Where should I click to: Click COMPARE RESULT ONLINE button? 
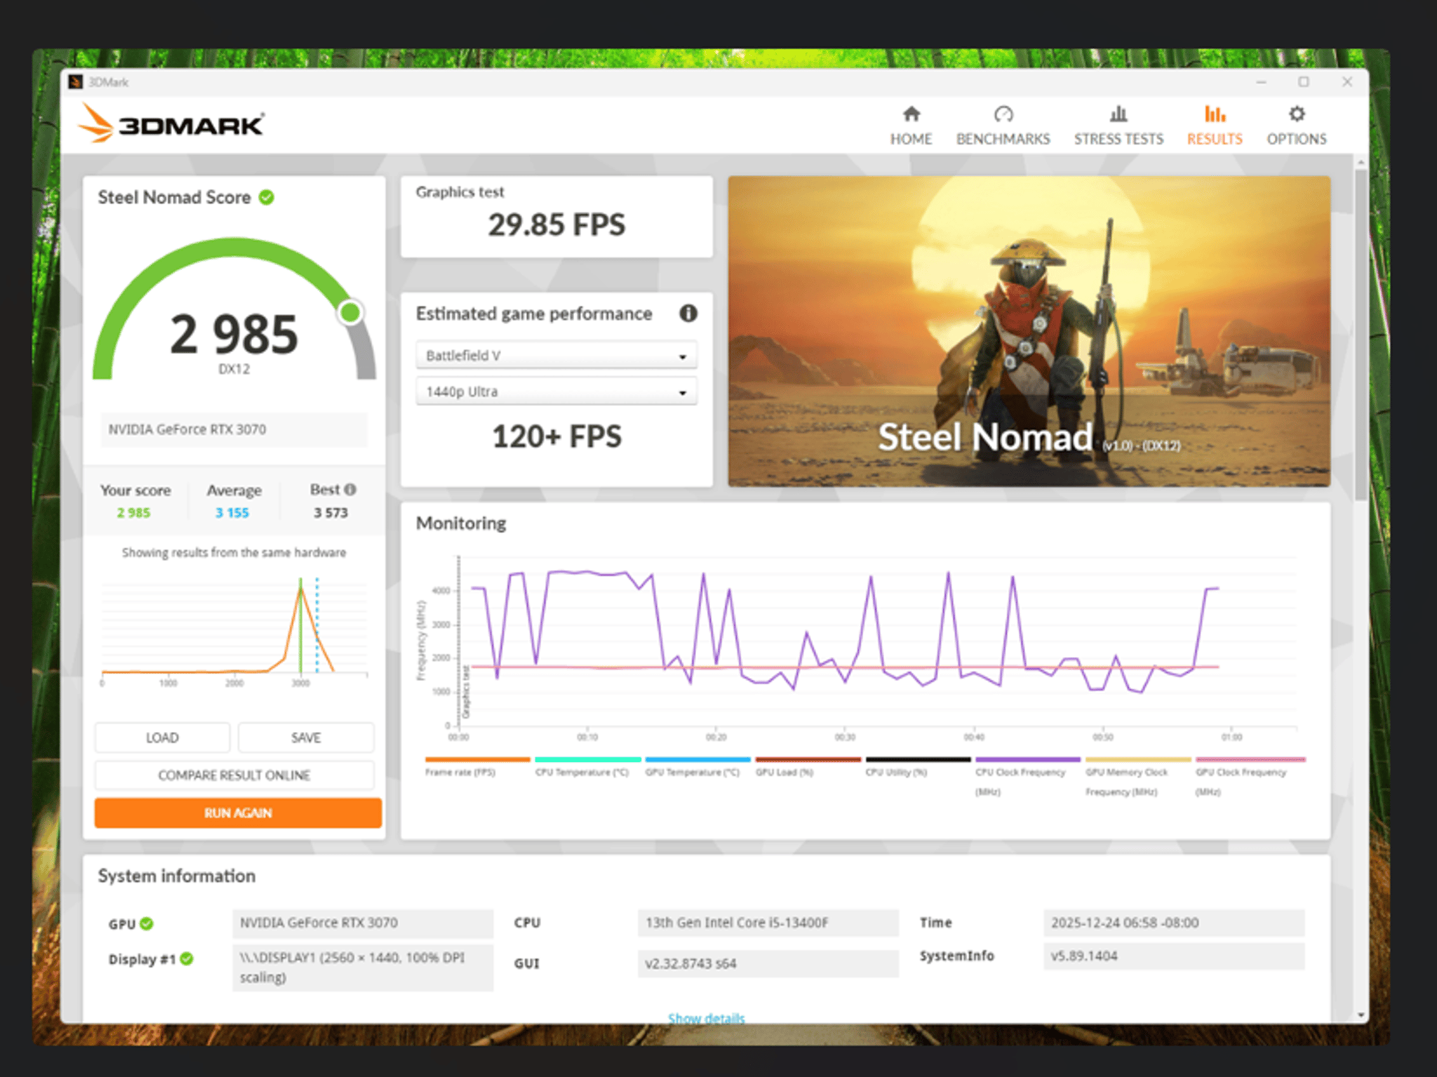click(234, 775)
